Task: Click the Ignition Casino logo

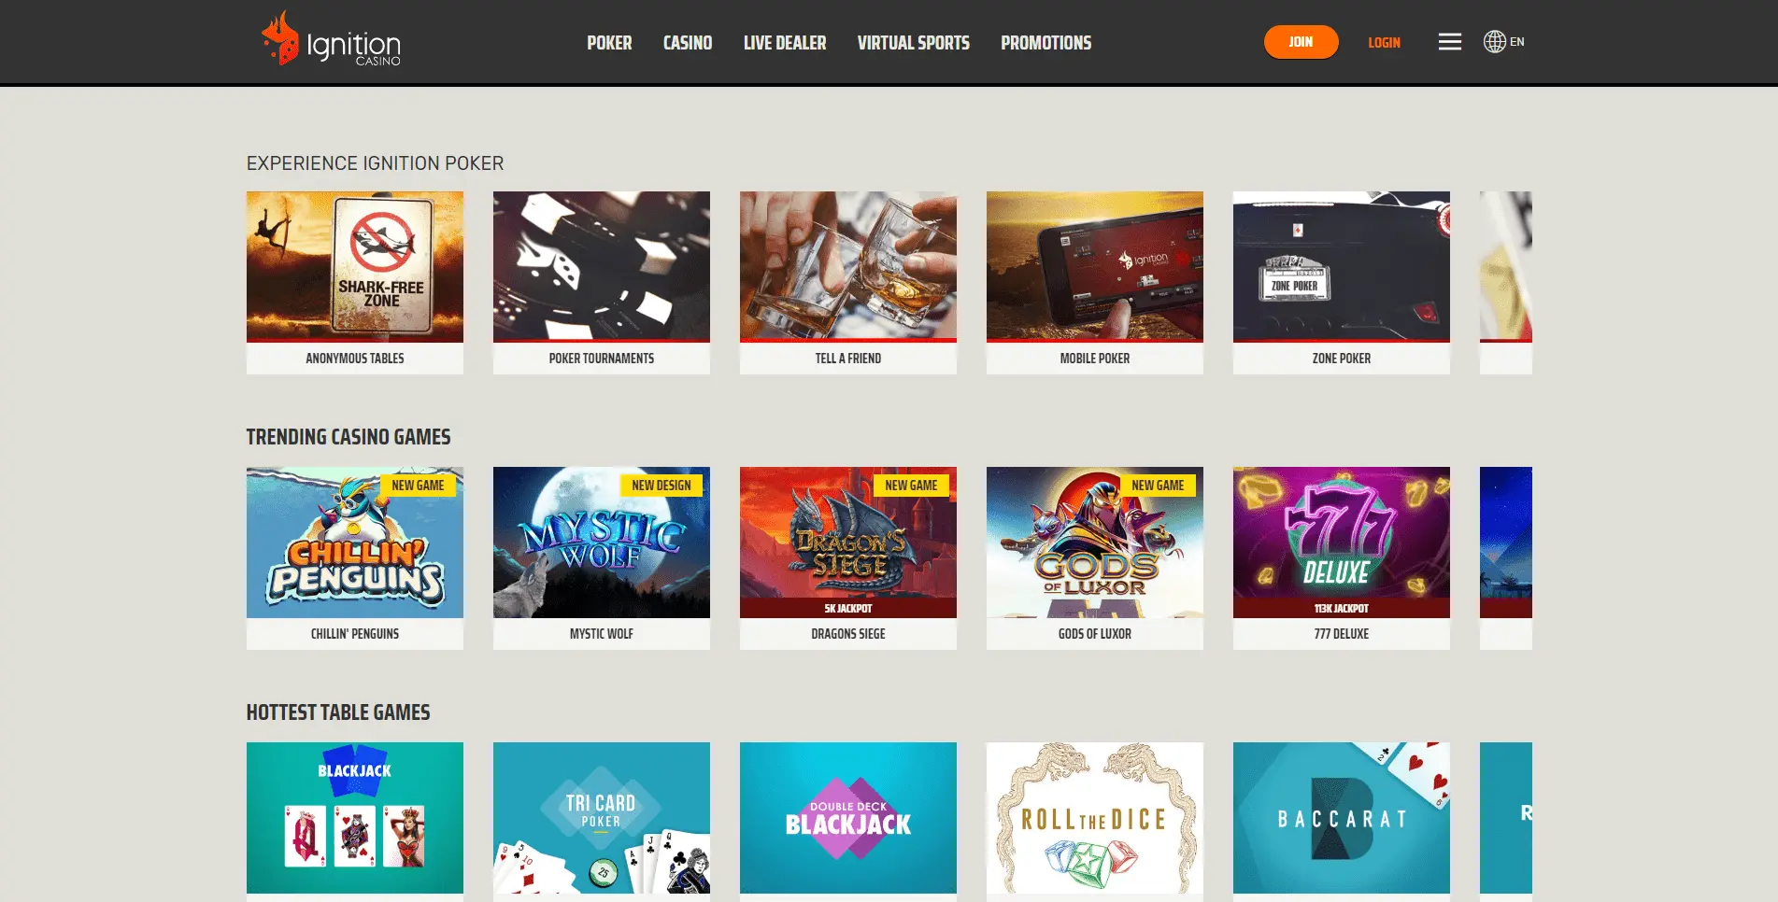Action: (331, 39)
